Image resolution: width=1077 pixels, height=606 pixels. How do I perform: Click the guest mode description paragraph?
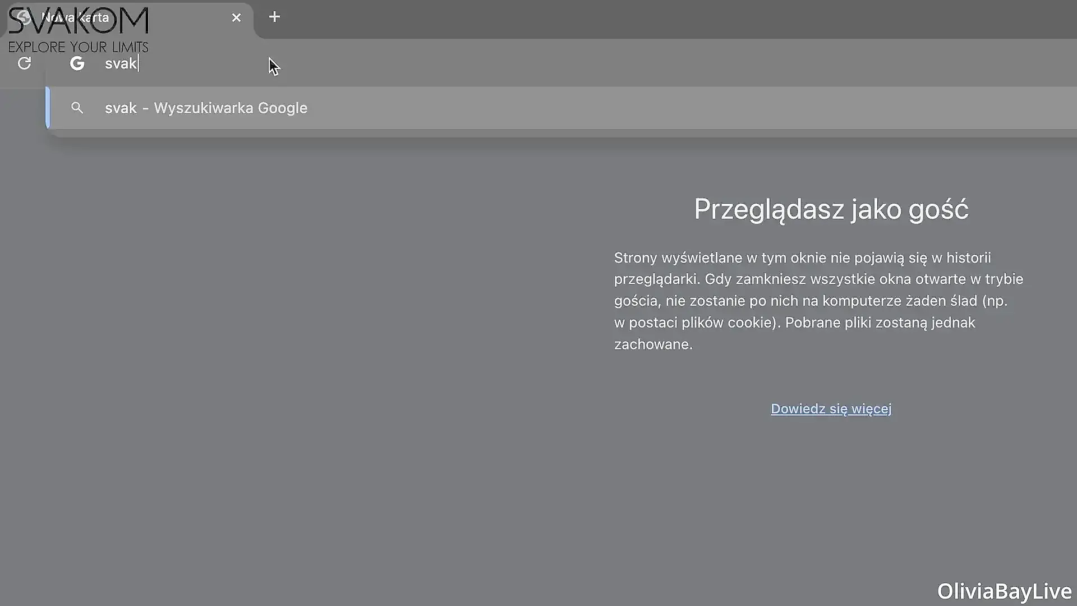click(818, 301)
